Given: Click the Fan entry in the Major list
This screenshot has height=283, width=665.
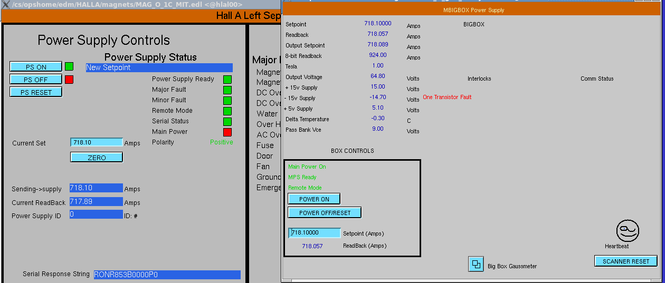Looking at the screenshot, I should (263, 167).
